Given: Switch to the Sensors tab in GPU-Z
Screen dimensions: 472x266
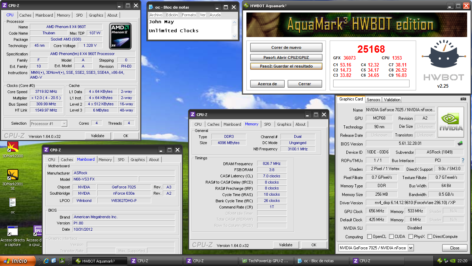Looking at the screenshot, I should coord(373,99).
